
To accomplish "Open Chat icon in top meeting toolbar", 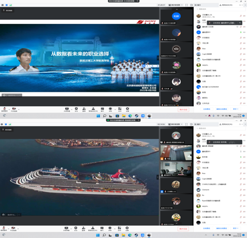I will 103,109.
